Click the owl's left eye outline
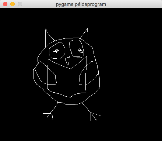 57,51
